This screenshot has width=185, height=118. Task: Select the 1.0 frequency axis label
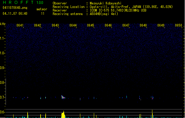coord(3,53)
